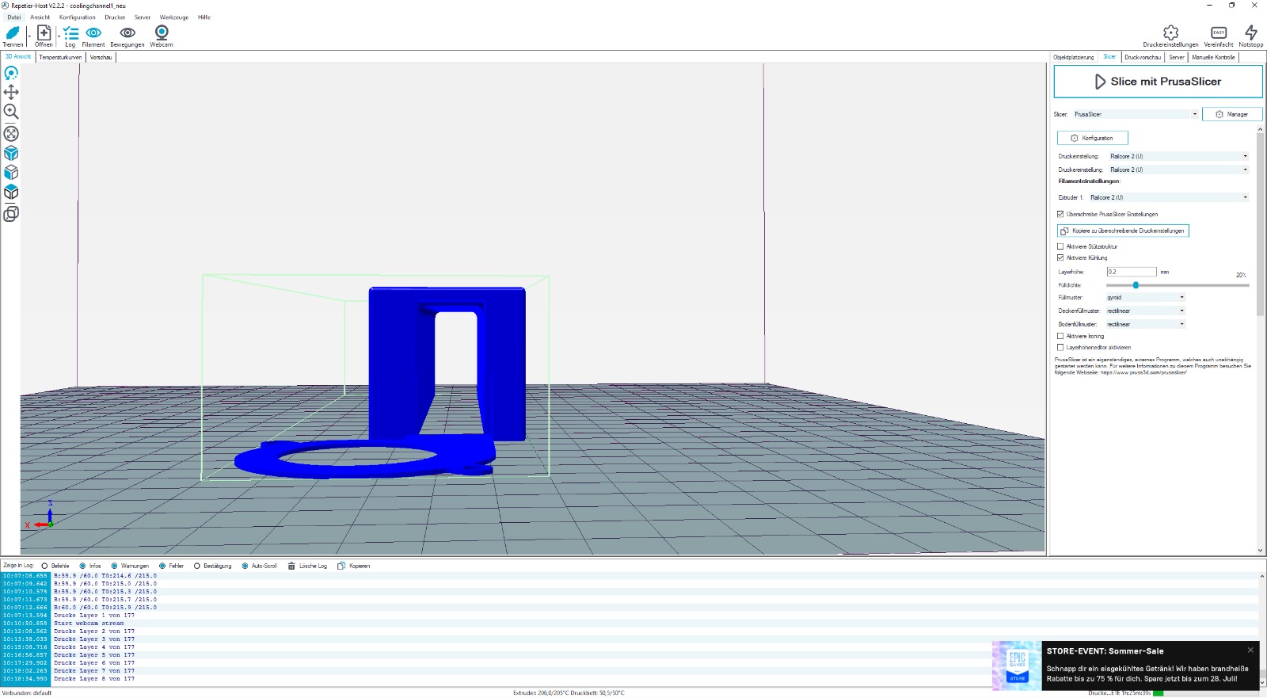
Task: Toggle the Filament visibility eye icon
Action: pos(93,33)
